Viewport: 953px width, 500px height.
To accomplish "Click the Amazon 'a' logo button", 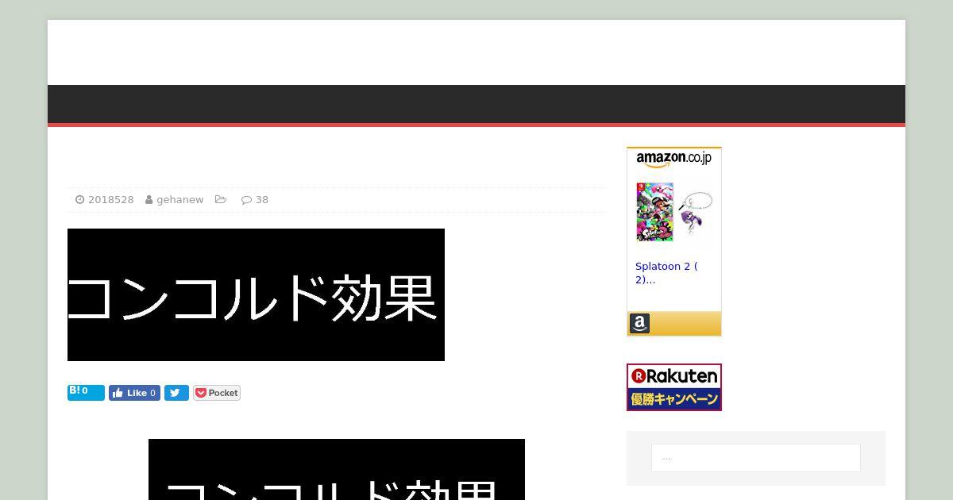I will point(640,323).
